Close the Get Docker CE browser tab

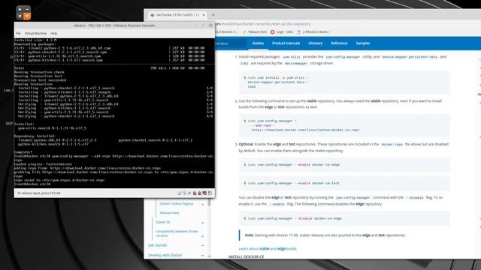point(204,15)
